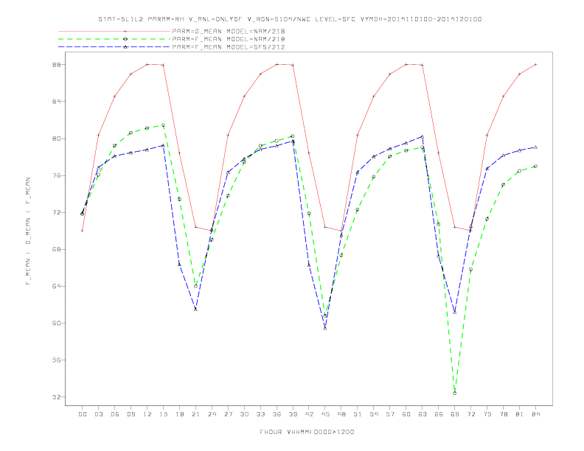Click y-axis tick label 60
The image size is (584, 451).
tap(56, 323)
